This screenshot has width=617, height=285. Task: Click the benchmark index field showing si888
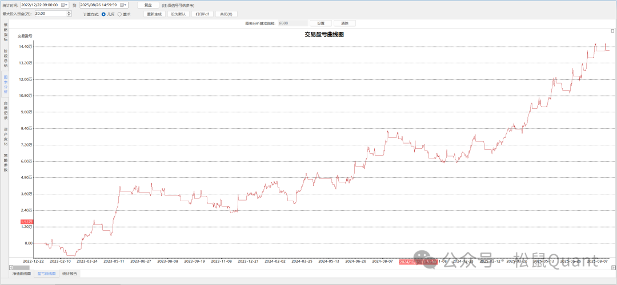pyautogui.click(x=291, y=23)
